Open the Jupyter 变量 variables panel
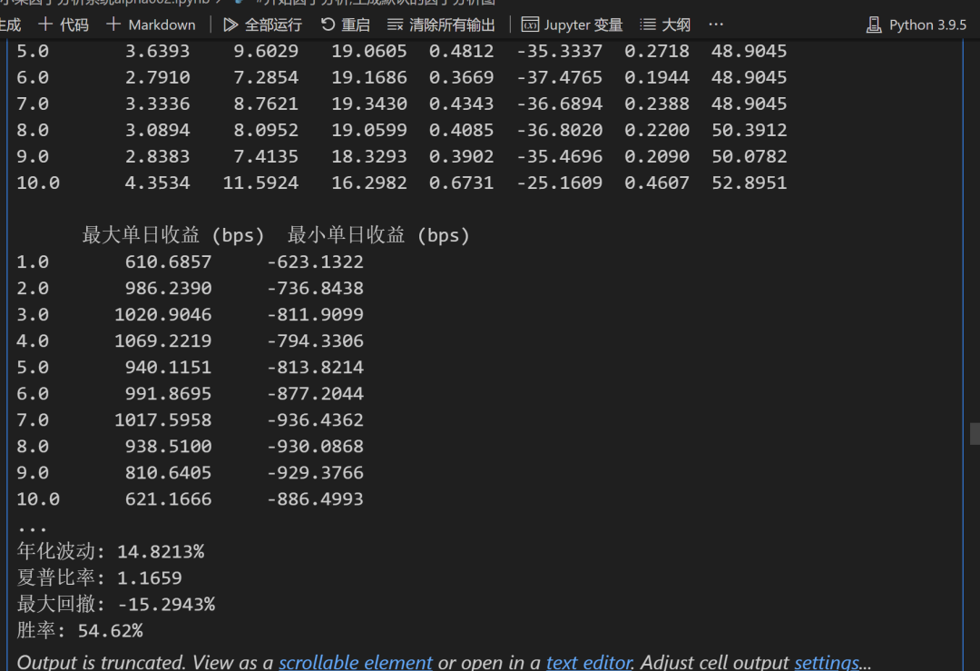Viewport: 980px width, 671px height. click(x=573, y=25)
